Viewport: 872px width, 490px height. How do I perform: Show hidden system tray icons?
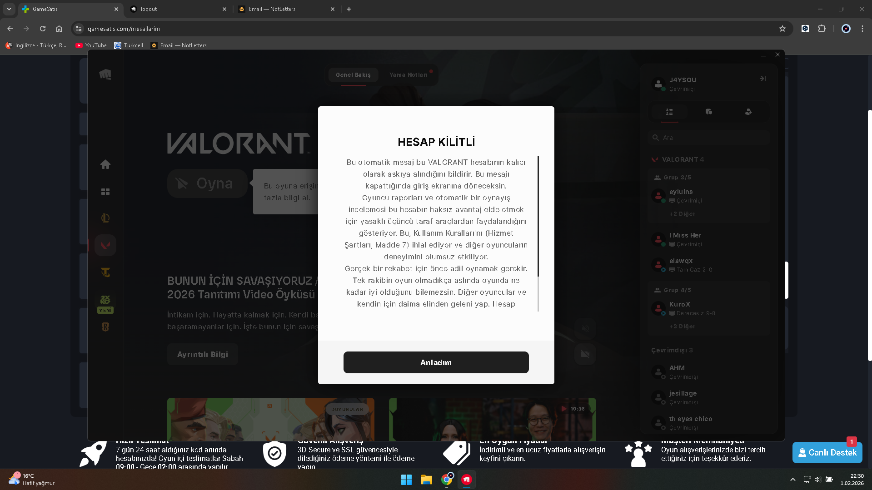793,480
